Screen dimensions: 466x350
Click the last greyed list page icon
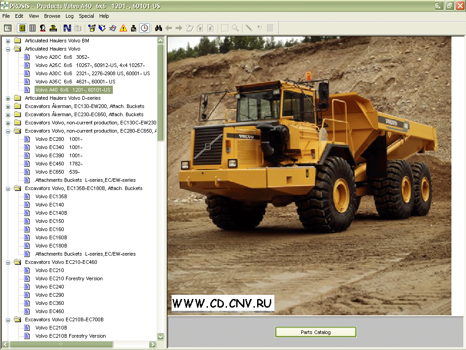pyautogui.click(x=270, y=28)
